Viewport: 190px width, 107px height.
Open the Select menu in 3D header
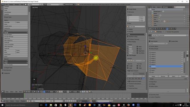(12, 92)
